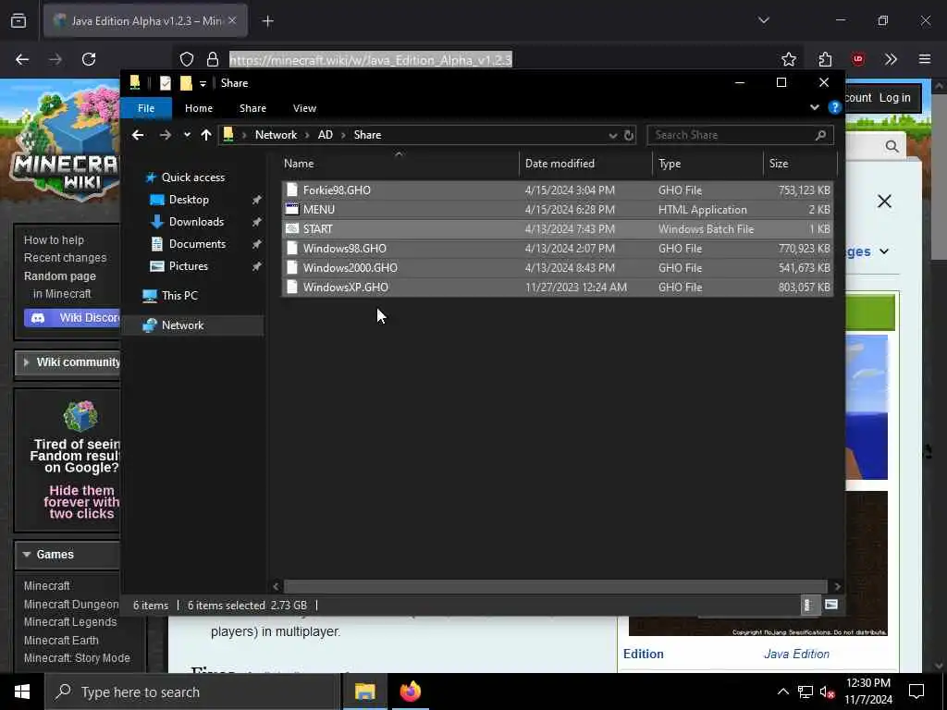This screenshot has width=947, height=710.
Task: Go back in Firefox browser
Action: (x=22, y=59)
